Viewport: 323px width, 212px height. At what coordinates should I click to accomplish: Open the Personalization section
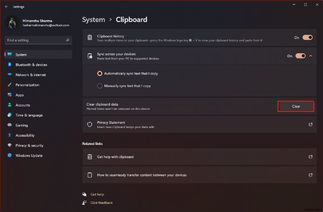point(27,85)
